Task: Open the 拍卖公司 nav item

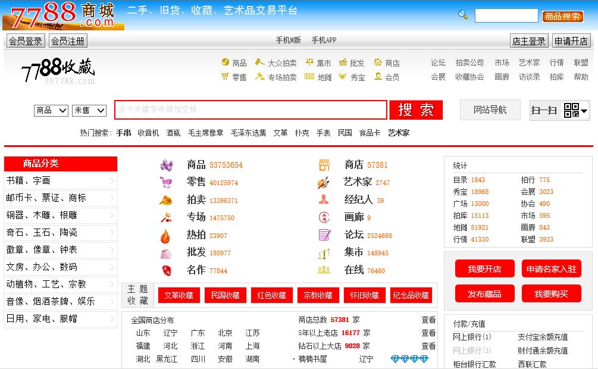Action: click(x=469, y=62)
